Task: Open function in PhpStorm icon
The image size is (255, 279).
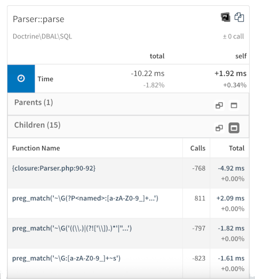Action: tap(226, 17)
